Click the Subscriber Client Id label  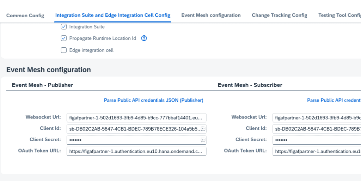[x=256, y=128]
